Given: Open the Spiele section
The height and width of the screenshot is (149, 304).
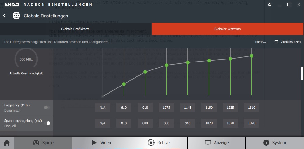Looking at the screenshot, I should point(43,143).
